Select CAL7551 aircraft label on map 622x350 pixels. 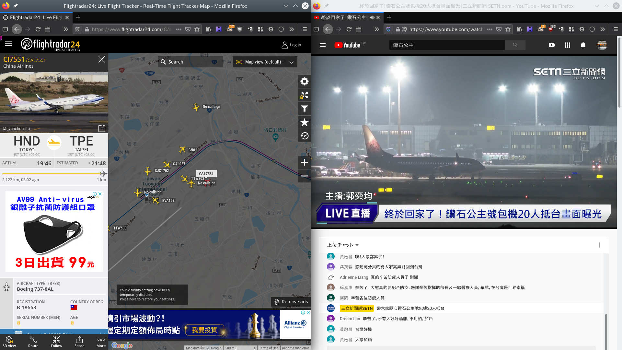pos(206,174)
